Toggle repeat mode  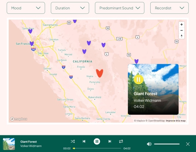click(x=121, y=141)
